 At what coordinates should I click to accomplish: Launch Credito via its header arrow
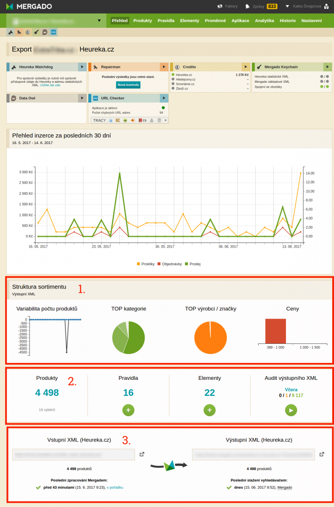tap(246, 67)
